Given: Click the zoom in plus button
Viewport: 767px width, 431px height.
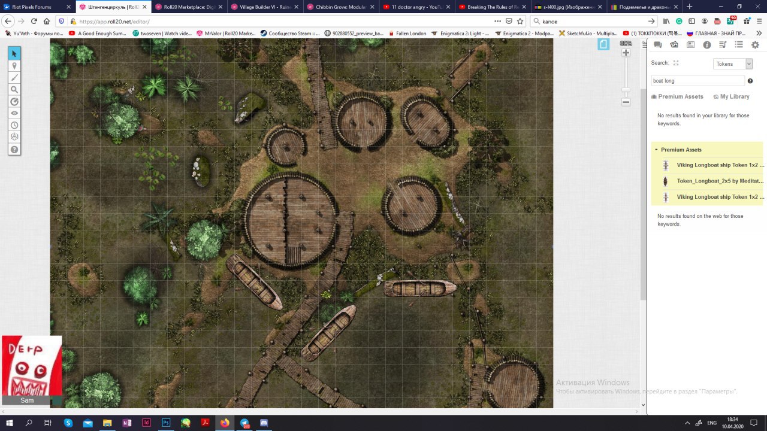Looking at the screenshot, I should pos(626,53).
